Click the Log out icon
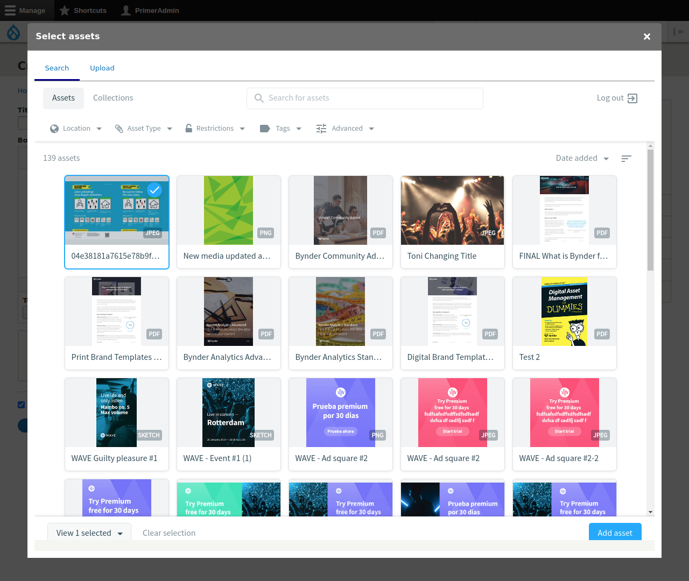This screenshot has height=581, width=689. click(632, 98)
